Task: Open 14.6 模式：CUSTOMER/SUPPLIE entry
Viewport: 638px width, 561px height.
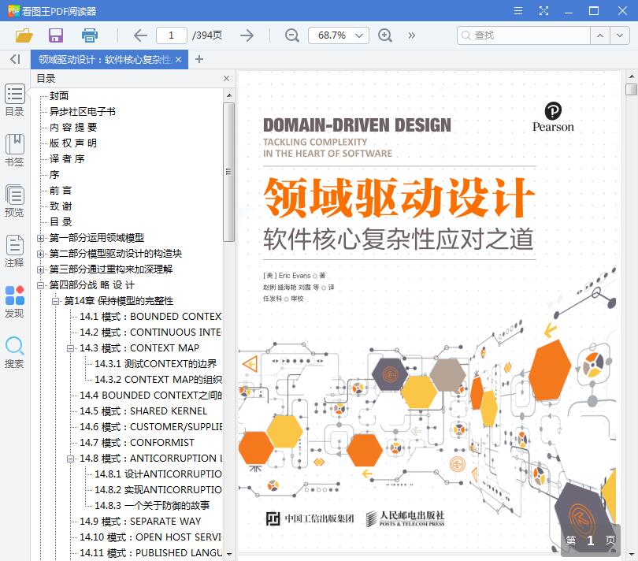Action: click(150, 427)
